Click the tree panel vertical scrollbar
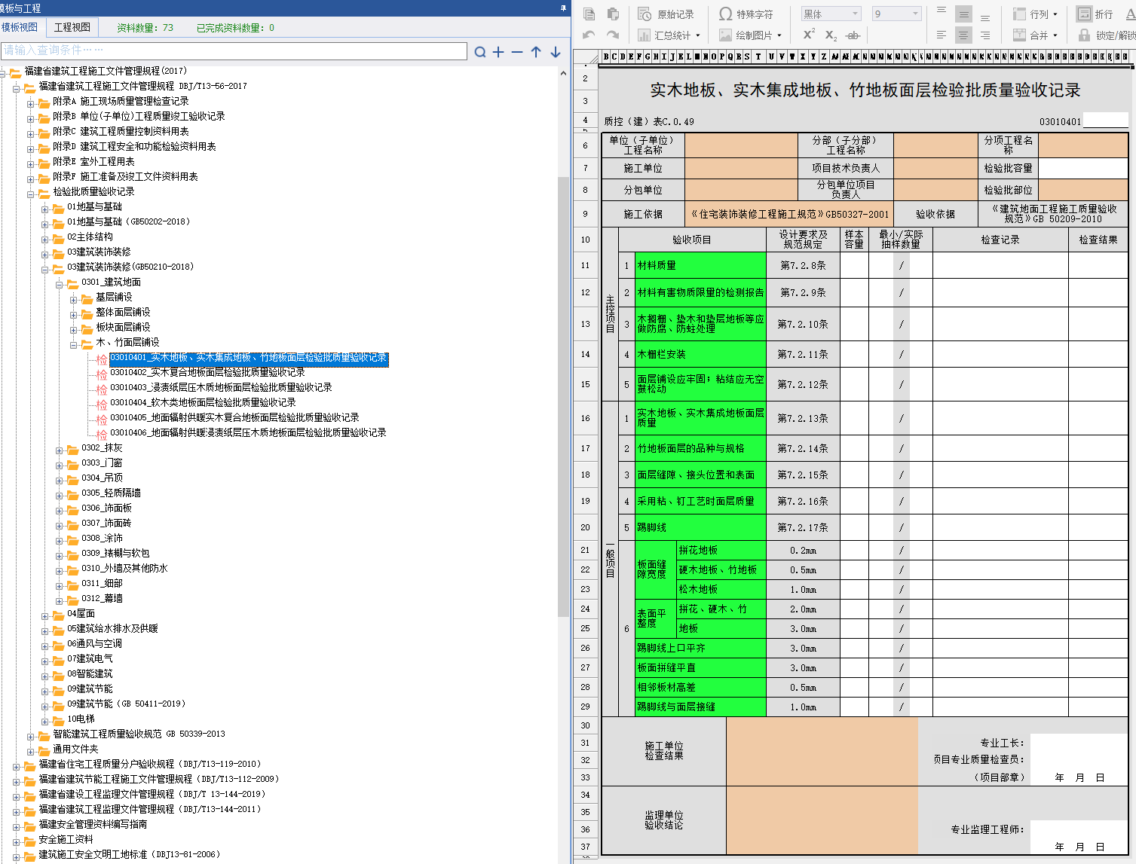 (x=563, y=397)
